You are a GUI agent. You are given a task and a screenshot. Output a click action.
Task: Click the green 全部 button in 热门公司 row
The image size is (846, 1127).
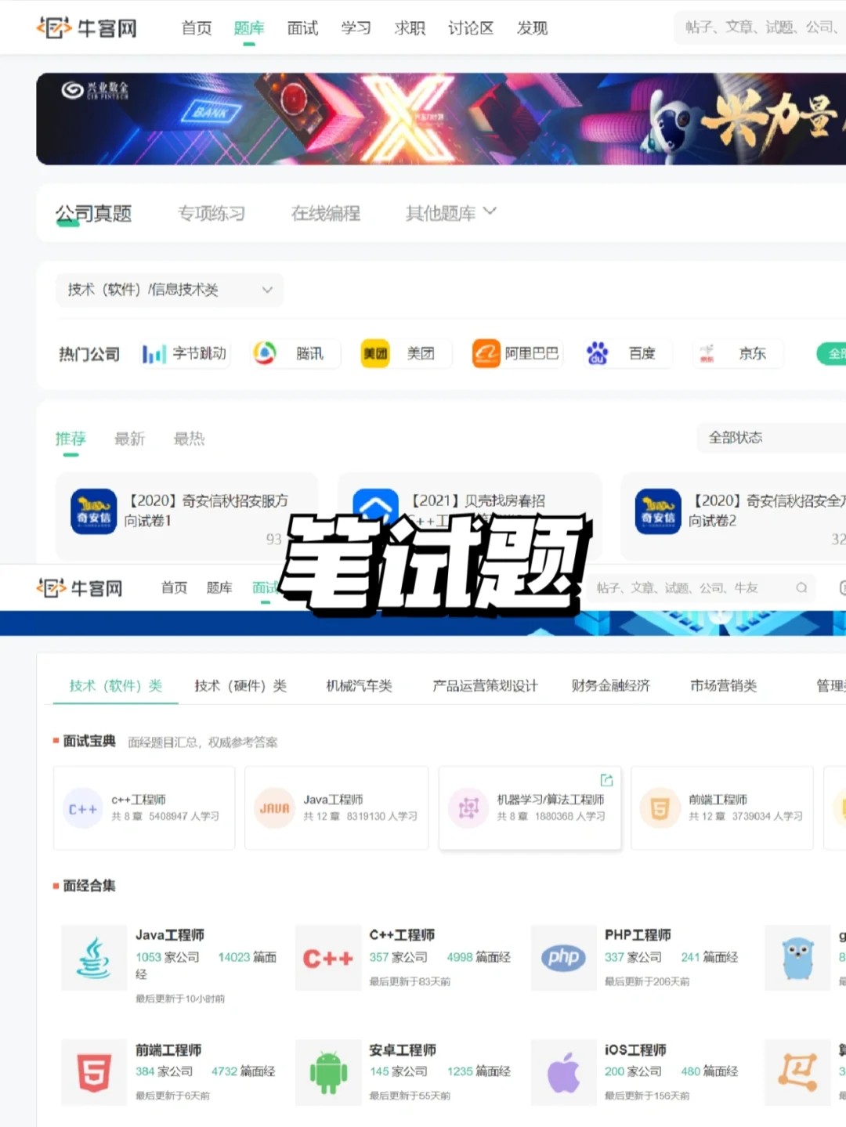(832, 354)
